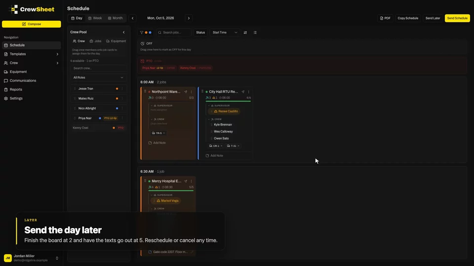Click the Kenny Osei PTO chip
This screenshot has width=474, height=266.
[x=196, y=68]
